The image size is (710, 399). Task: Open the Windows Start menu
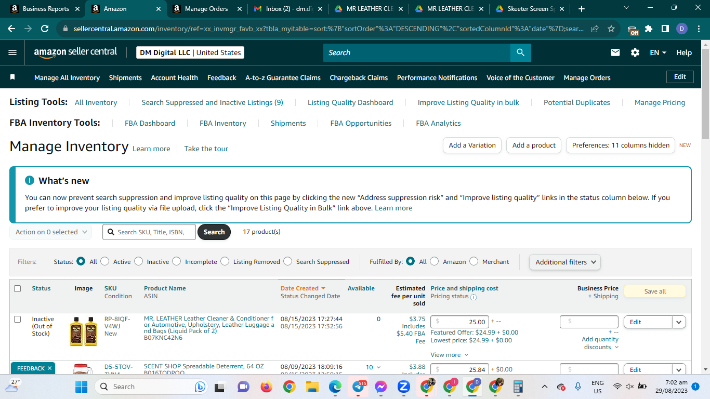[x=82, y=387]
